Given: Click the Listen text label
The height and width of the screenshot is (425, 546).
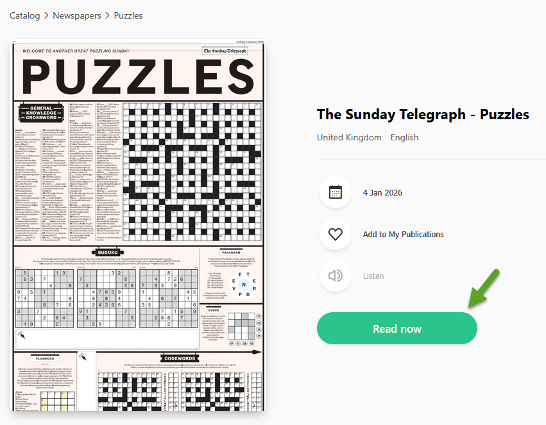Looking at the screenshot, I should click(373, 276).
